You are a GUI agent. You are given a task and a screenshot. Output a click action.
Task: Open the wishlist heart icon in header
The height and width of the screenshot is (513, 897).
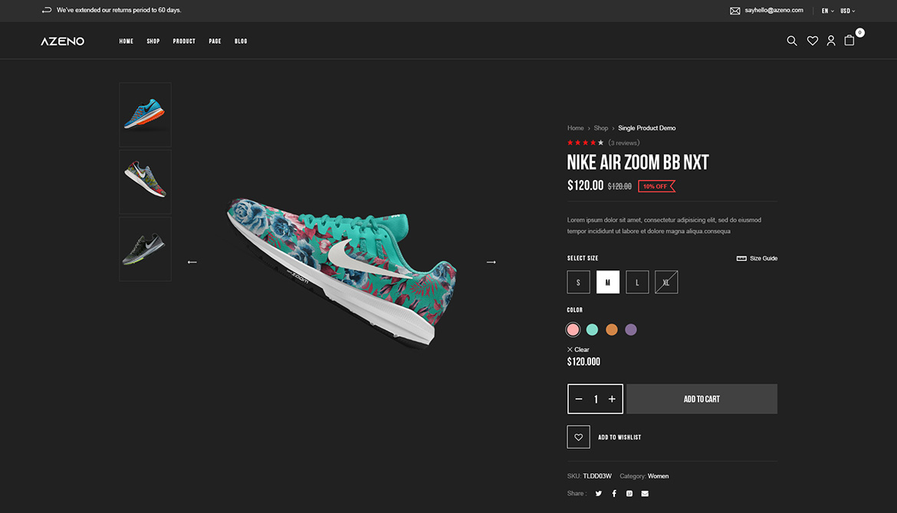click(813, 41)
